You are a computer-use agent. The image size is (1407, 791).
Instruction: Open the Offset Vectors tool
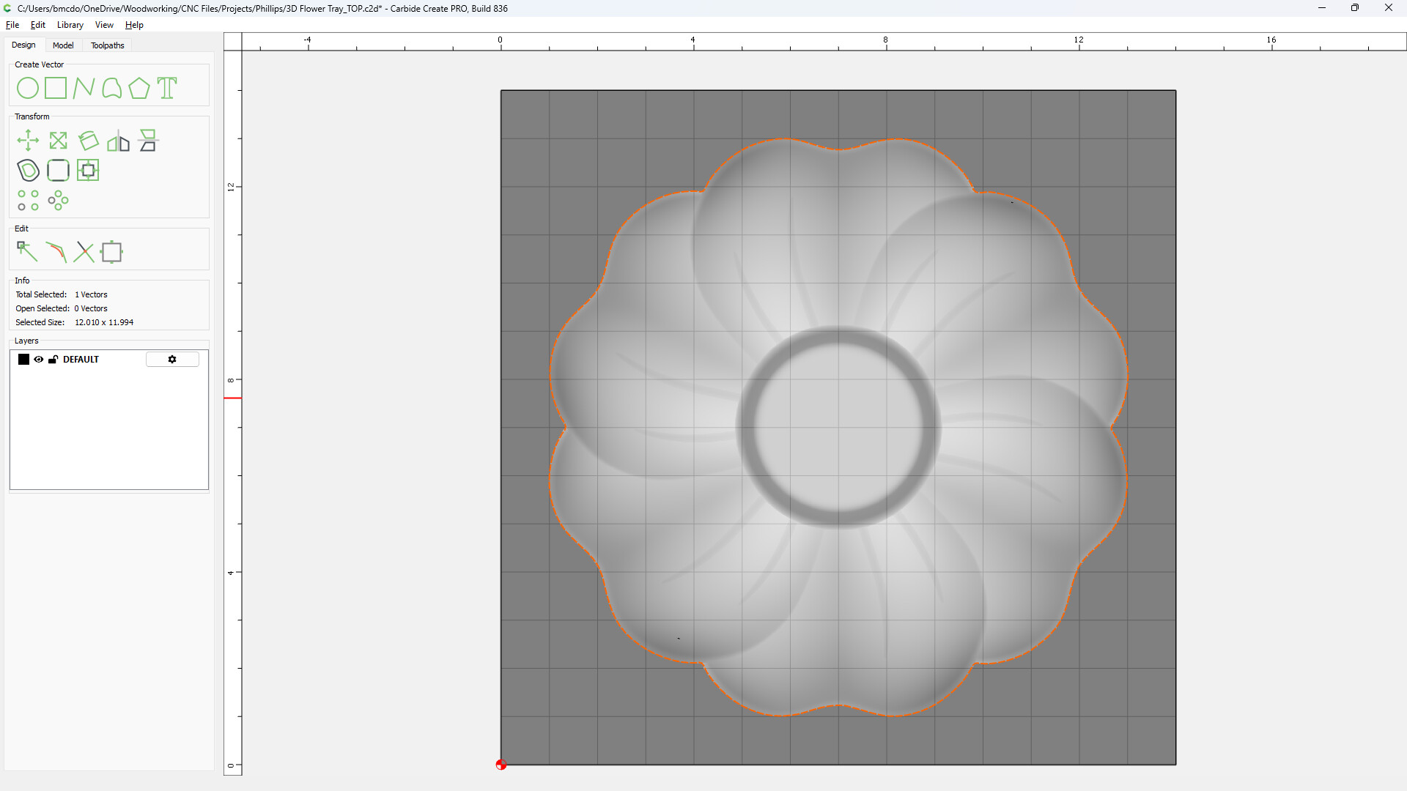point(28,171)
